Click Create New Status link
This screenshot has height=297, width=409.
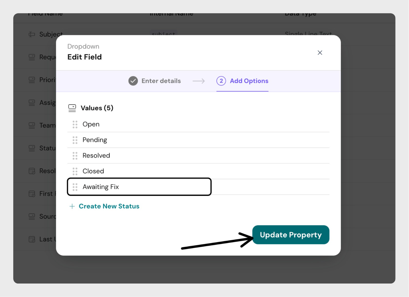109,206
